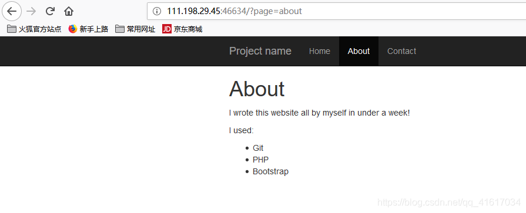This screenshot has width=526, height=213.
Task: Click the About page heading
Action: [257, 89]
